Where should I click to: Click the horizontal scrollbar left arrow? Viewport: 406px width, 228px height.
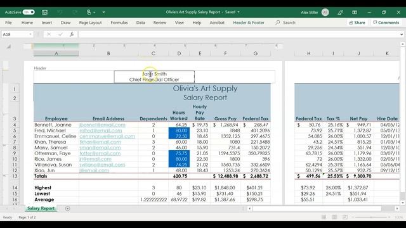tap(249, 208)
